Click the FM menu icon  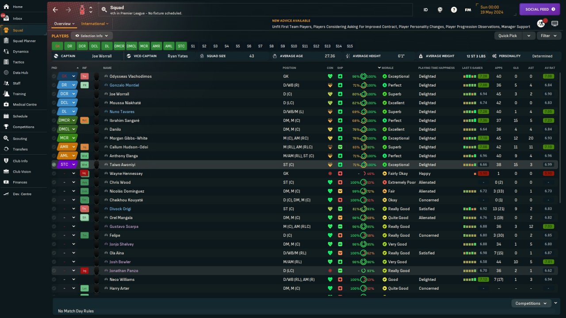point(468,10)
